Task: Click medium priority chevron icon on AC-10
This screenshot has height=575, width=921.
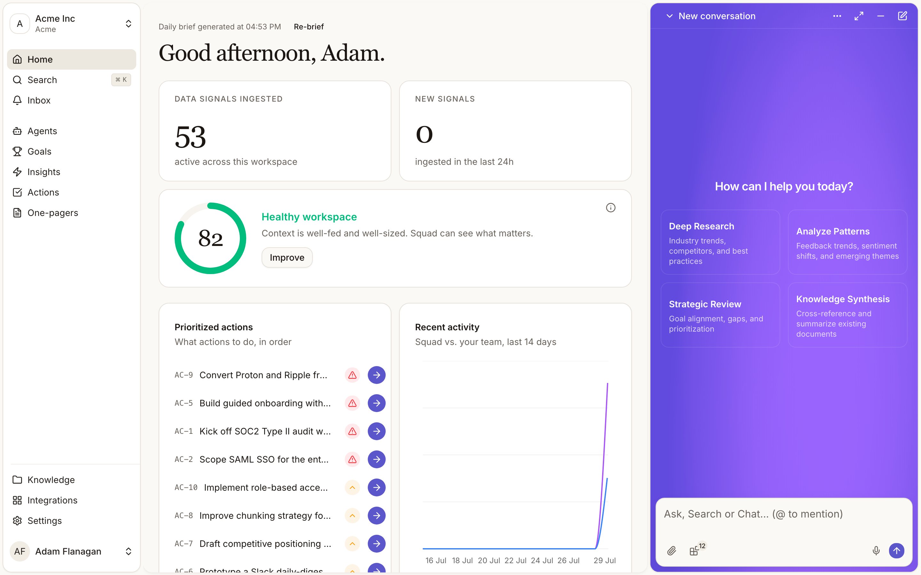Action: point(352,487)
